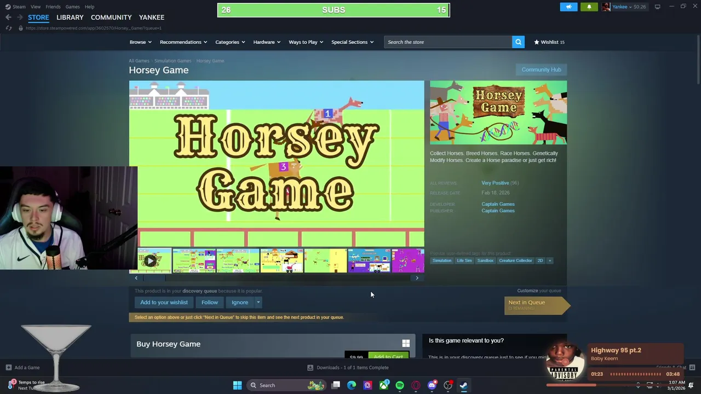The width and height of the screenshot is (701, 394).
Task: Open the weather widget on the taskbar
Action: pyautogui.click(x=27, y=385)
